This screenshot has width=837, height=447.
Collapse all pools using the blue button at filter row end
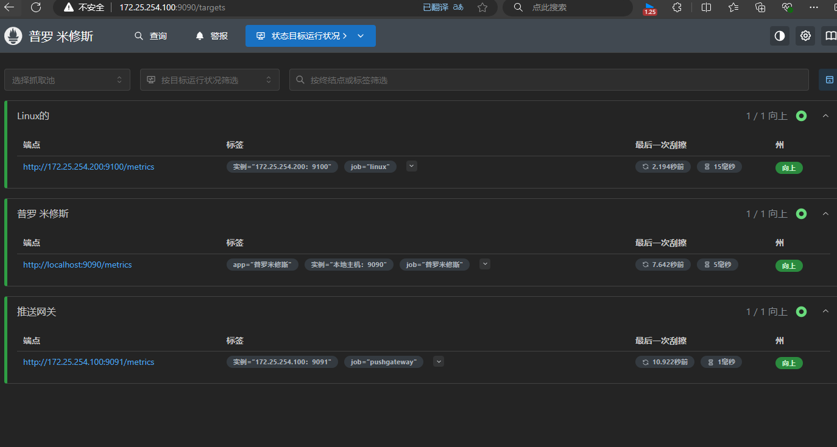828,80
